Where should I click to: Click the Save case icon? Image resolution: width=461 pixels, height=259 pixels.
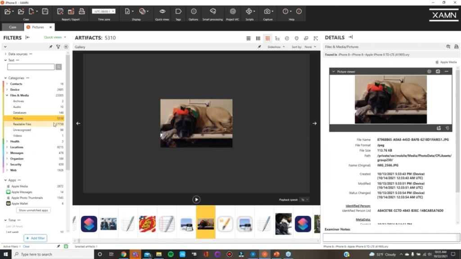point(45,11)
